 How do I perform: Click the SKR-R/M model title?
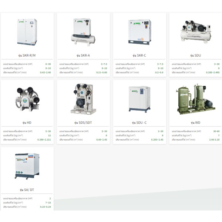coord(27,55)
